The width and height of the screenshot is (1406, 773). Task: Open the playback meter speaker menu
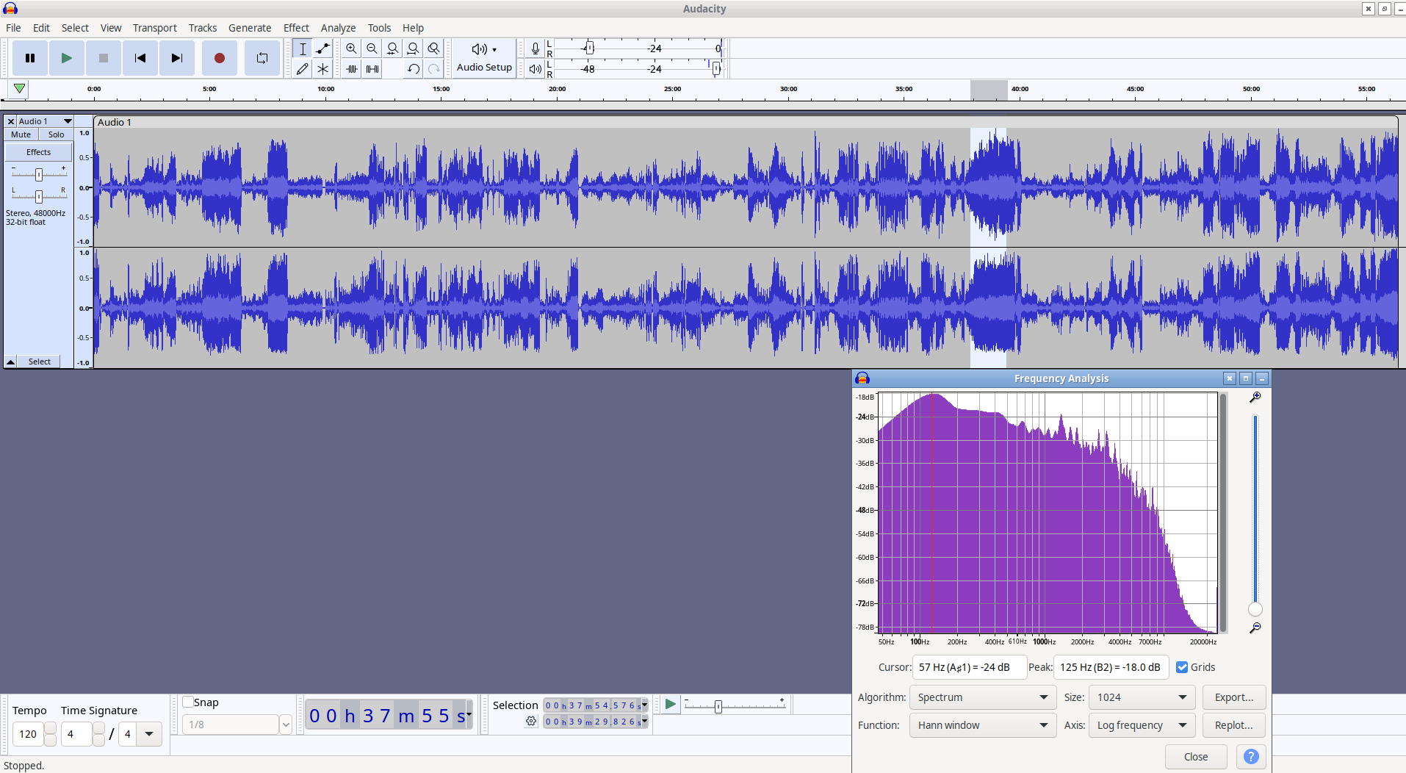(x=536, y=69)
